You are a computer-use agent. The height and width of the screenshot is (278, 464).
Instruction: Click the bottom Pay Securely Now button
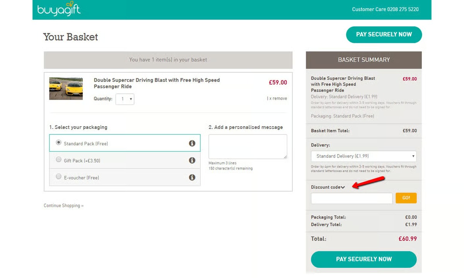[x=363, y=259]
